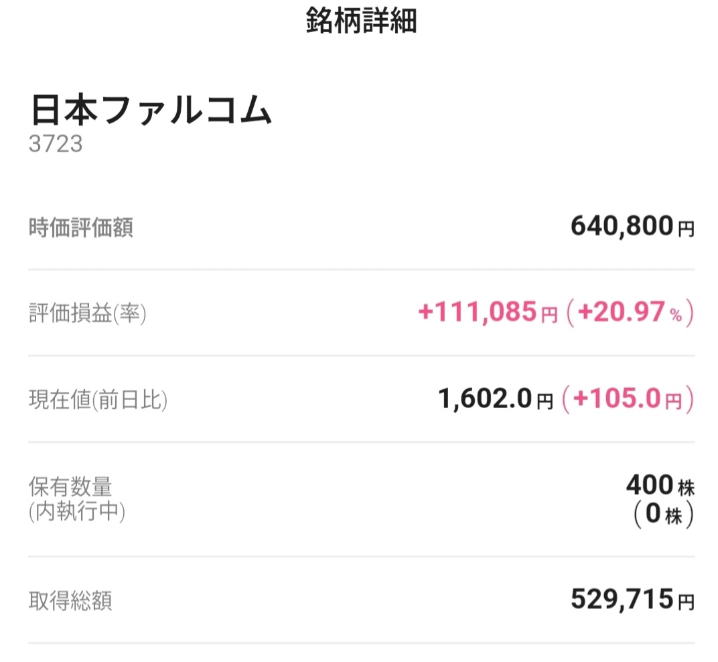Click the divider line under 時価評価額 row
The height and width of the screenshot is (662, 718).
coord(361,269)
